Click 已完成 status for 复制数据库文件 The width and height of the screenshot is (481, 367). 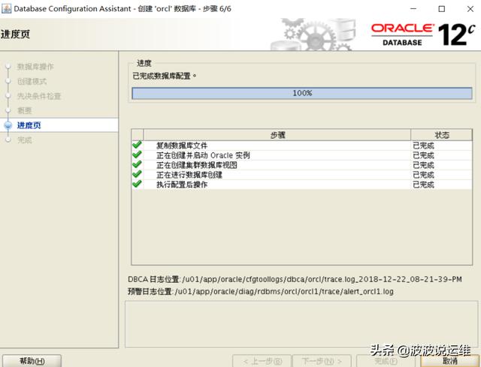point(423,146)
